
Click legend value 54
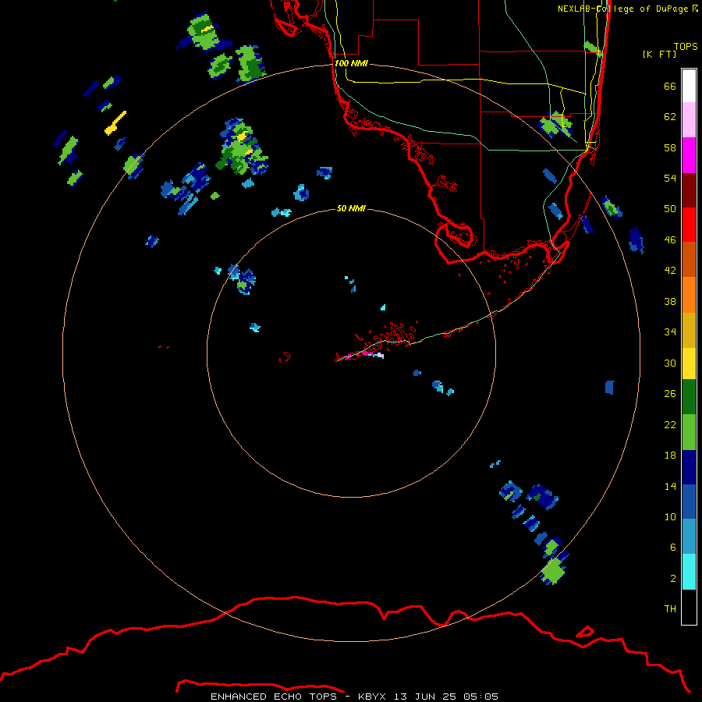670,178
